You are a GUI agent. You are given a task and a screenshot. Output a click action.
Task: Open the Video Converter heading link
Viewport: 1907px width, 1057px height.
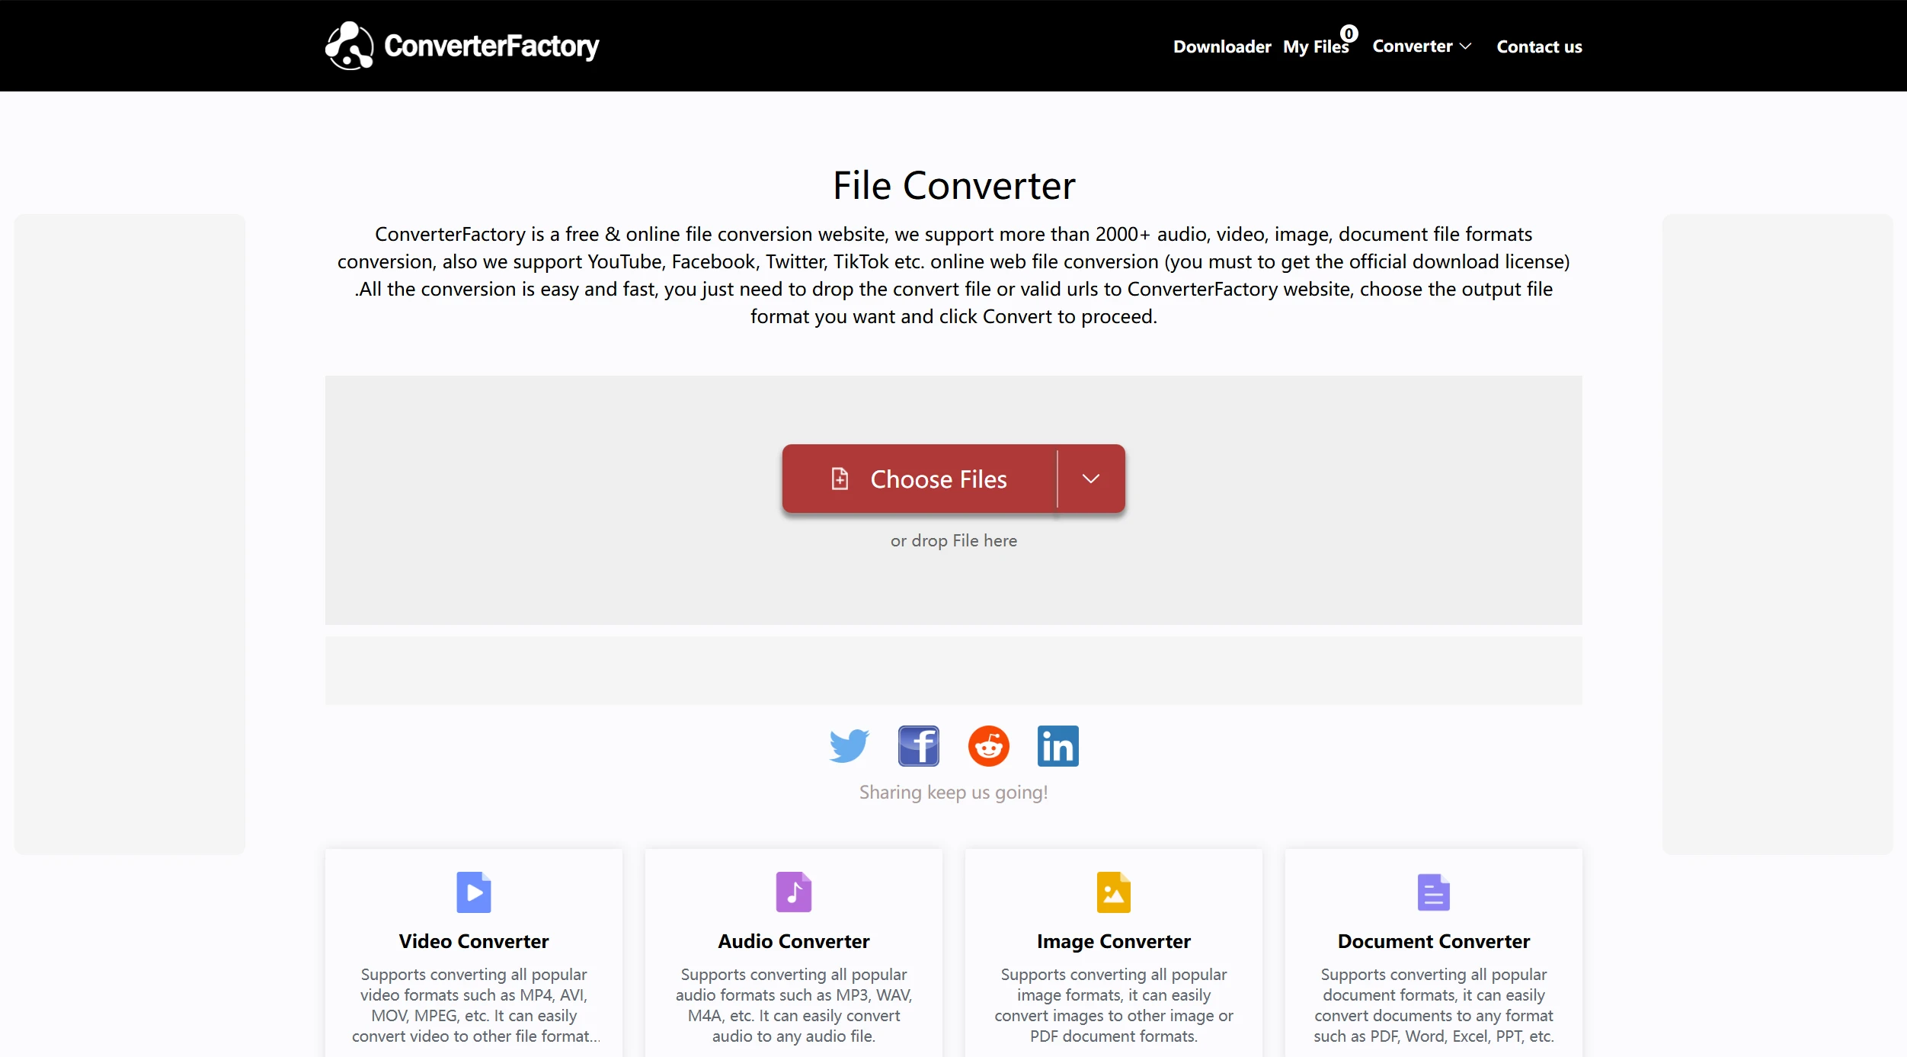474,941
